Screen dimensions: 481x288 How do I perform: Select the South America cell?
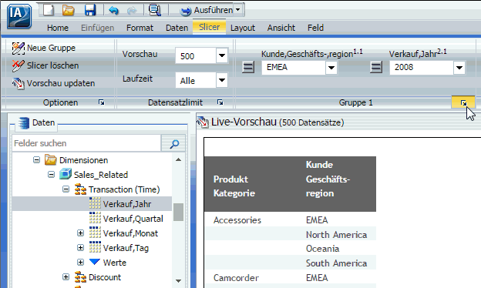[336, 263]
